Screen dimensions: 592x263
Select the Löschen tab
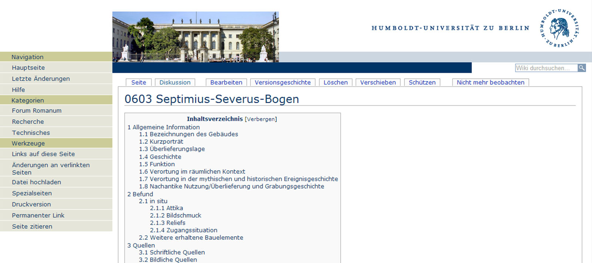coord(336,82)
